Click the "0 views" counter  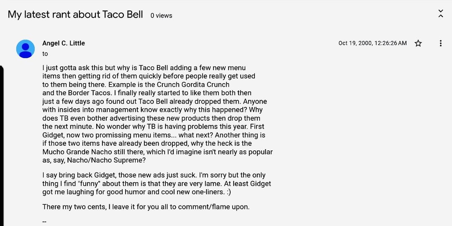click(161, 15)
